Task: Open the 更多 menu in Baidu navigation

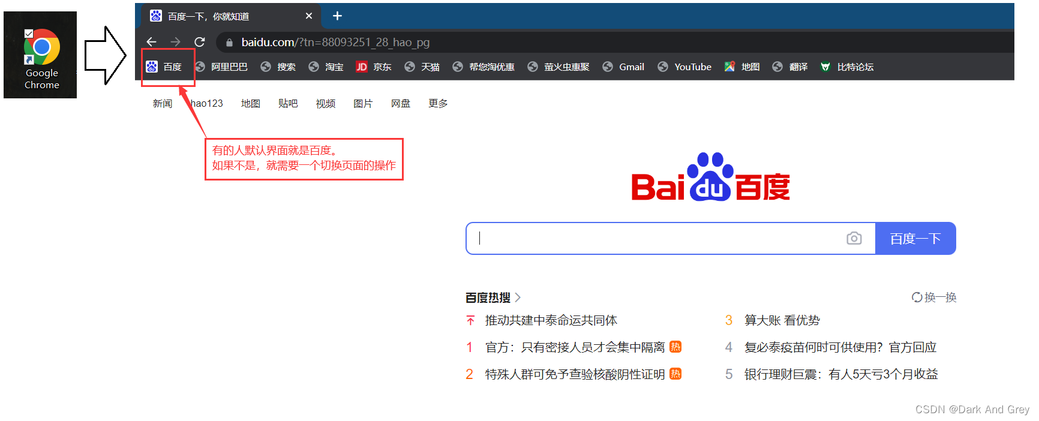Action: (438, 103)
